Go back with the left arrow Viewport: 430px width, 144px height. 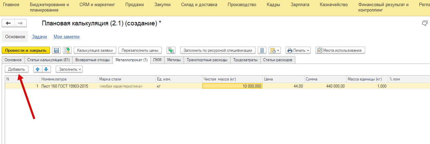8,23
